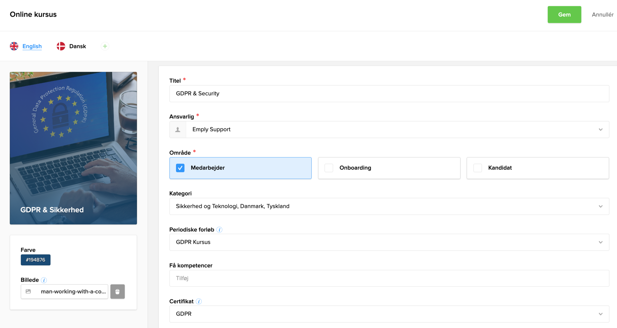Viewport: 617px width, 328px height.
Task: Switch to the English language tab
Action: pos(32,46)
